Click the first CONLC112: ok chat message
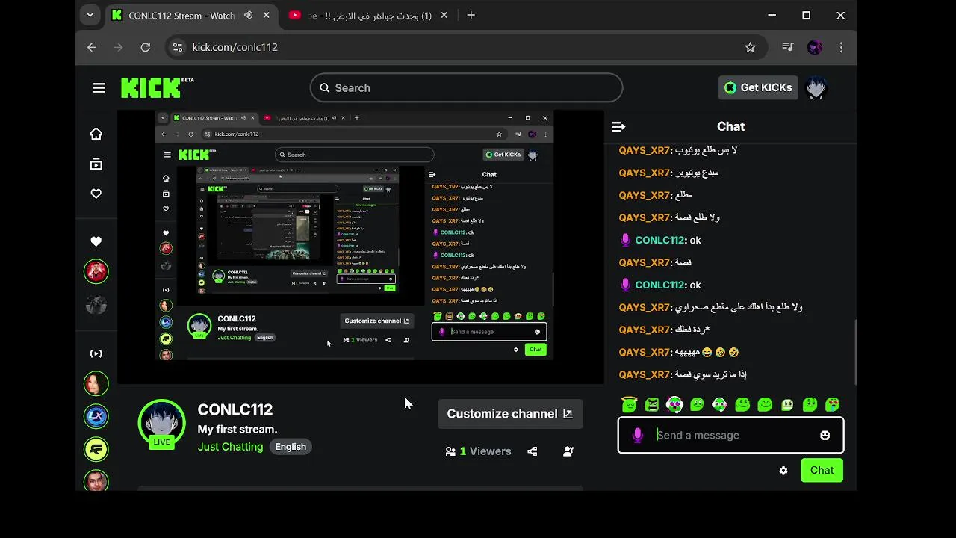The width and height of the screenshot is (956, 538). tap(659, 240)
